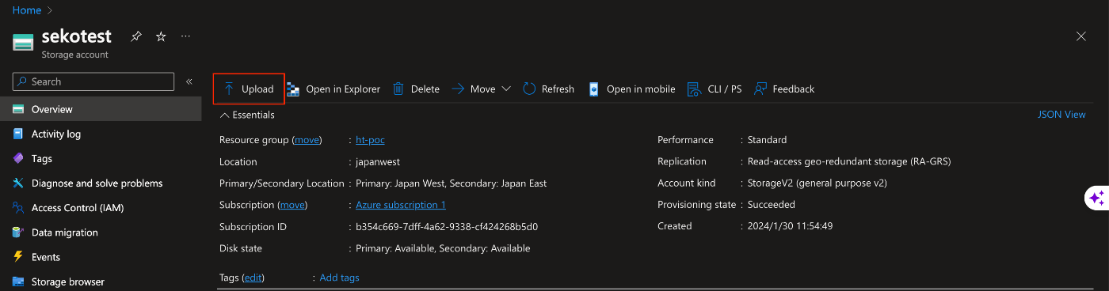Send Feedback from the toolbar
The width and height of the screenshot is (1109, 291).
coord(784,89)
